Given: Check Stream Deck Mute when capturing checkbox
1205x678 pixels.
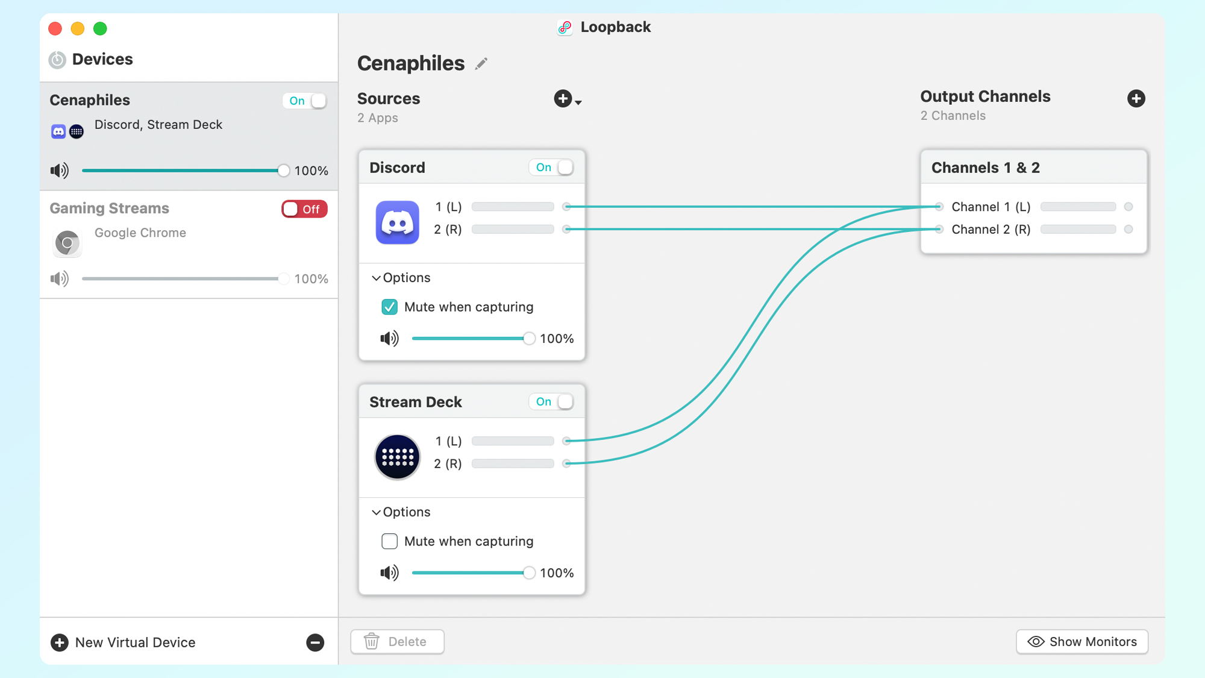Looking at the screenshot, I should pos(389,541).
